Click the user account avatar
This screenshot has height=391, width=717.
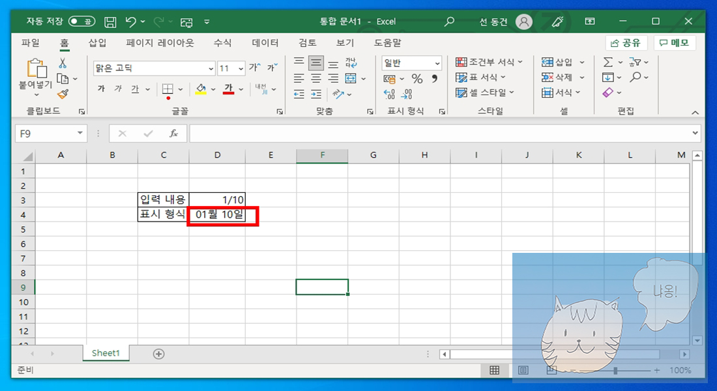[x=523, y=22]
